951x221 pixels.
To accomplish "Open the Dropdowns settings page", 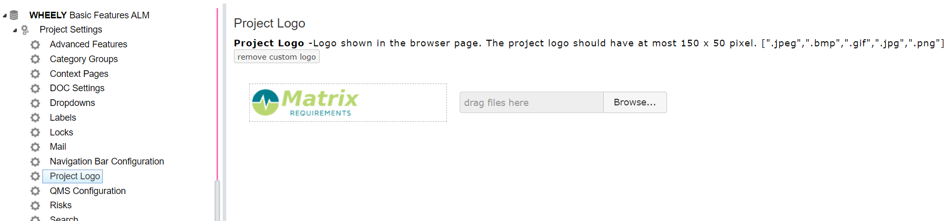I will 73,103.
